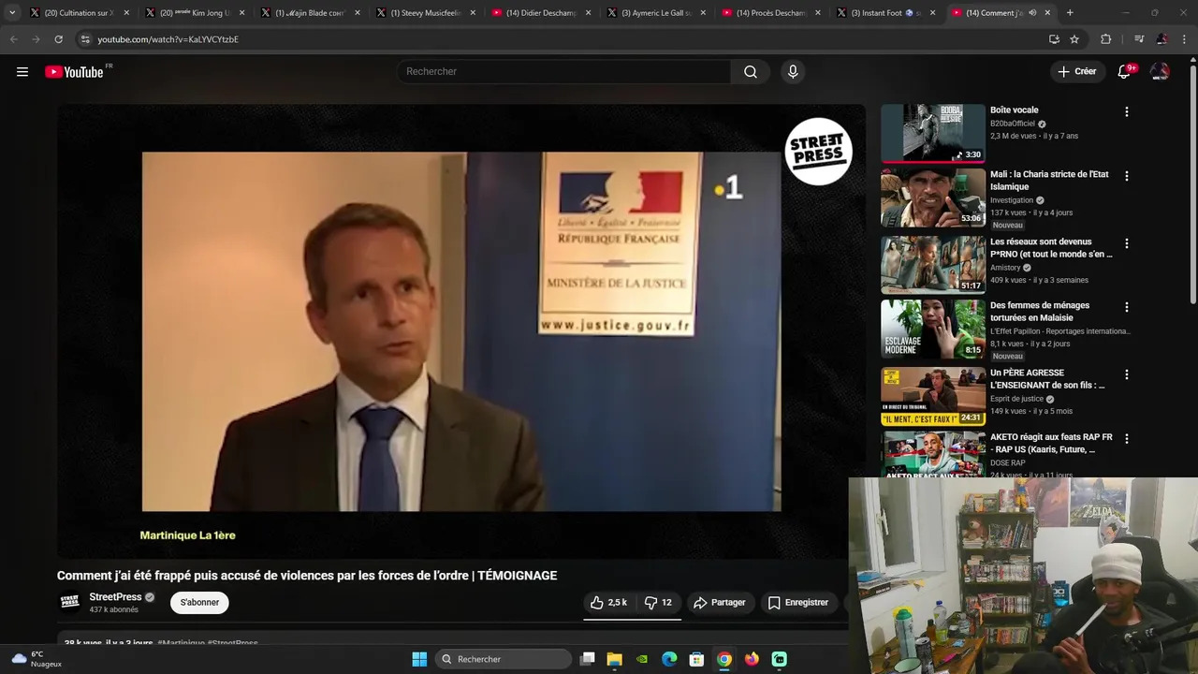This screenshot has height=674, width=1198.
Task: Click the taskbar Rechercher search box
Action: click(x=504, y=659)
